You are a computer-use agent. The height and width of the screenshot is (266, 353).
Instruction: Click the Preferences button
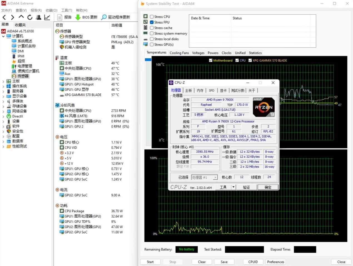(x=275, y=262)
